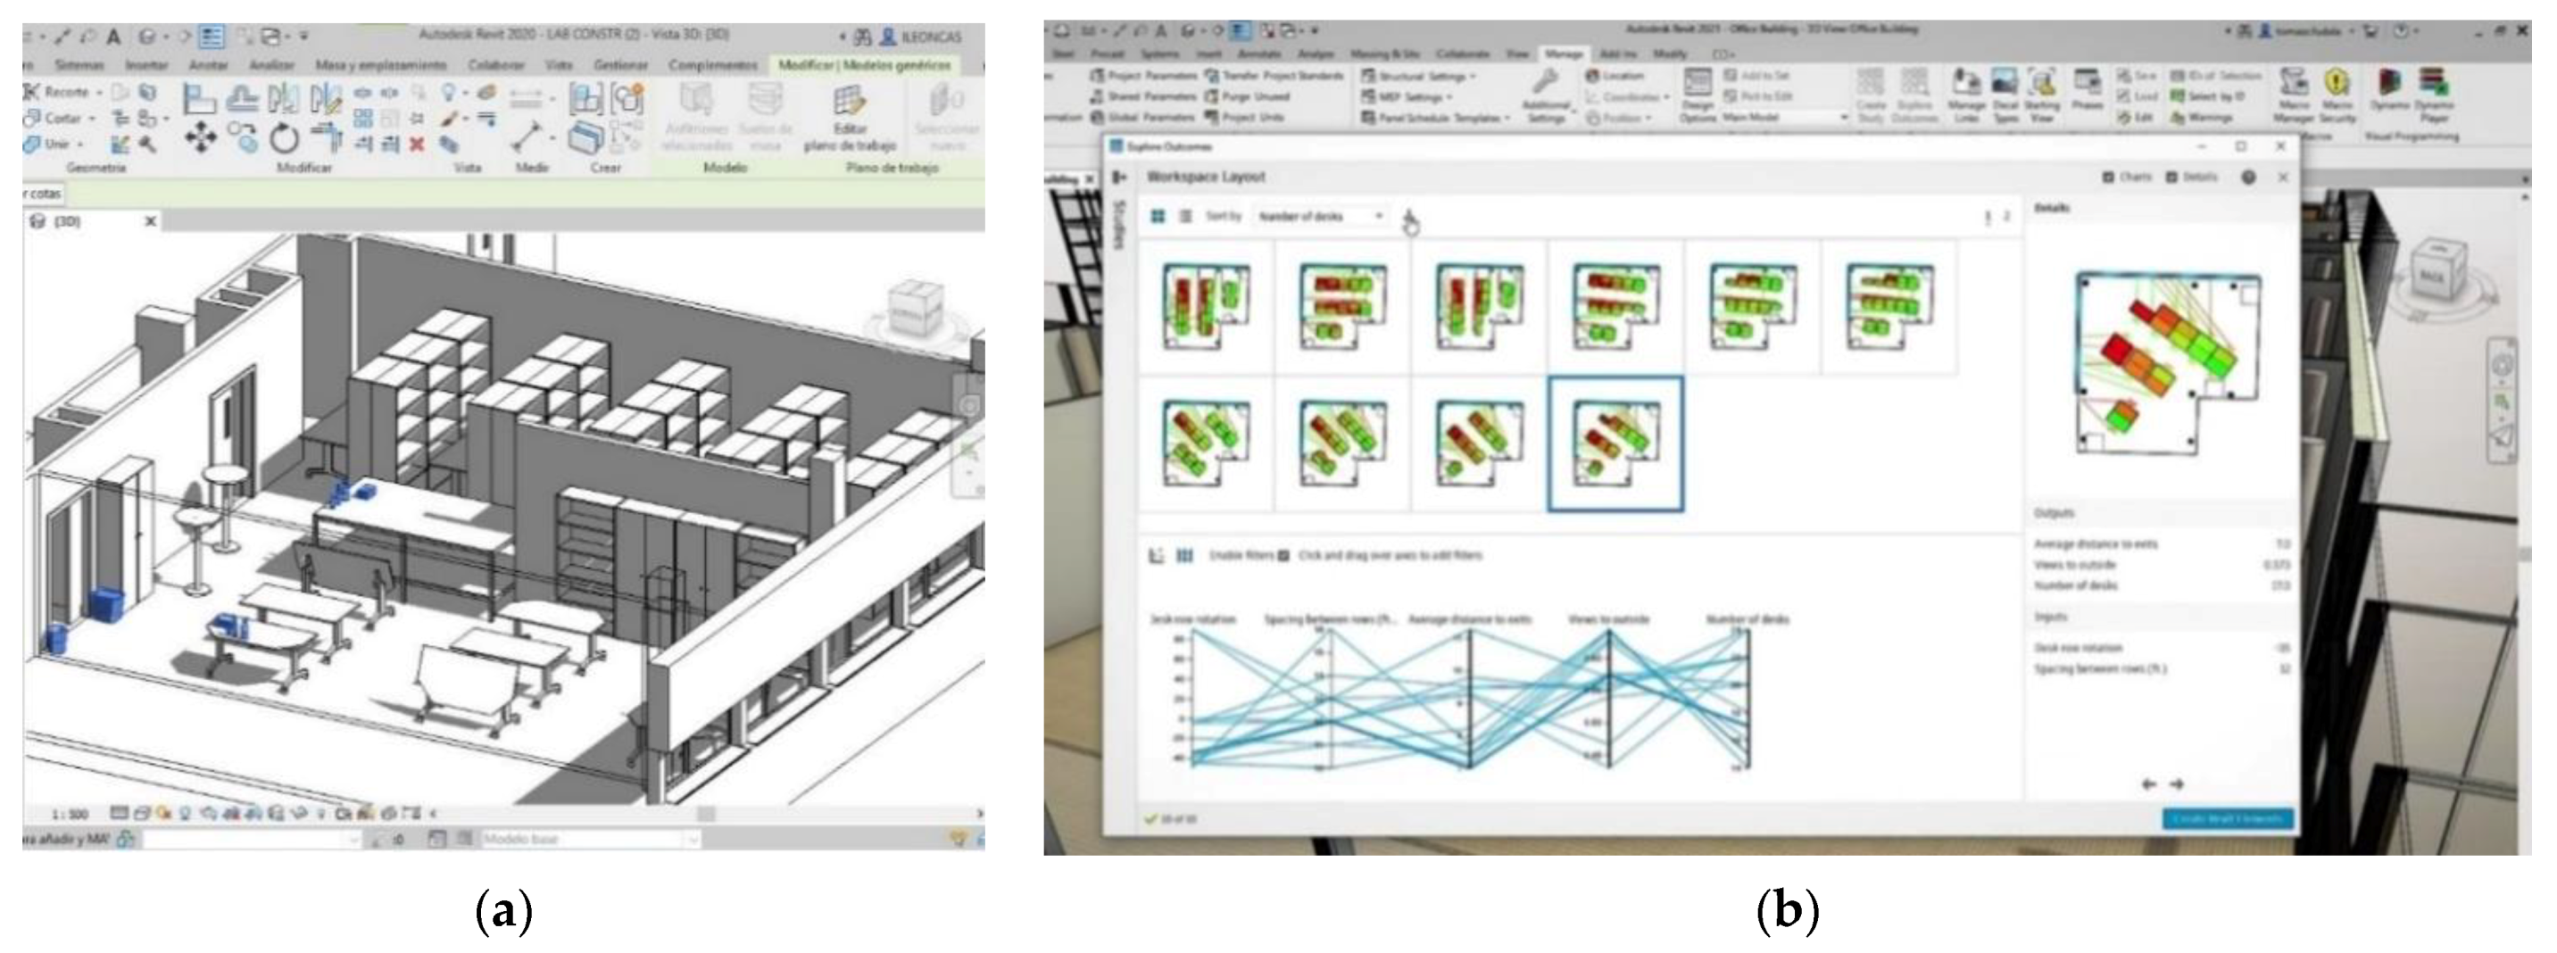Click the red Delete X icon
Viewport: 2557px width, 953px height.
tap(417, 144)
